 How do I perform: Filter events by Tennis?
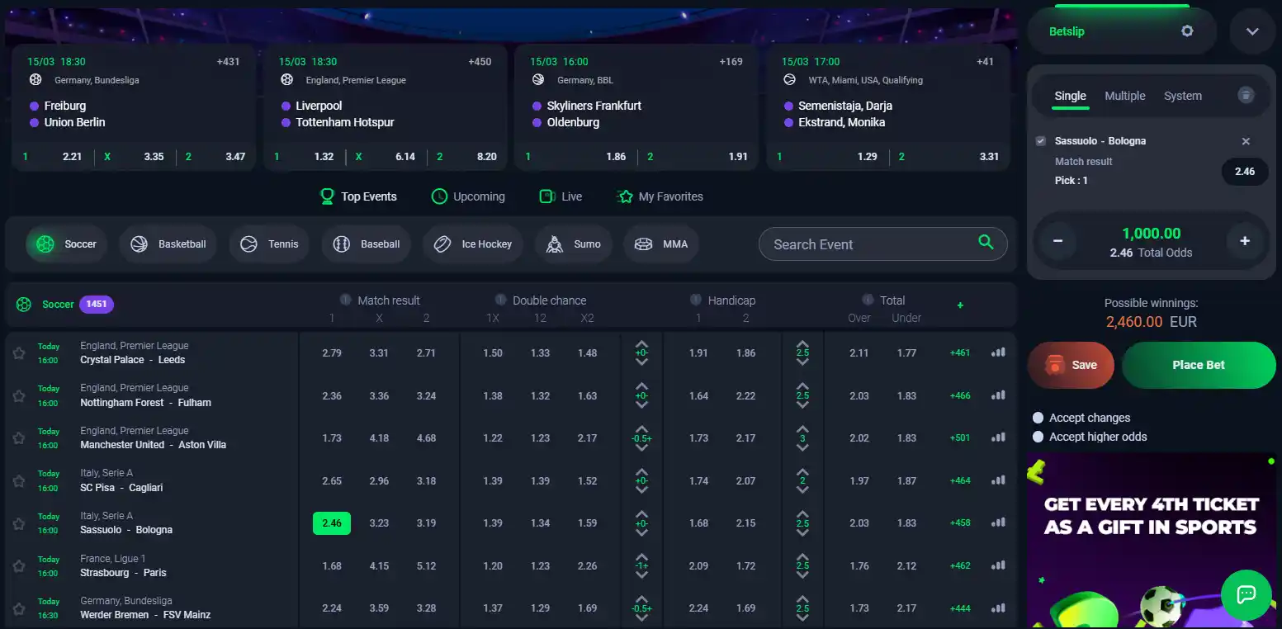pos(269,244)
